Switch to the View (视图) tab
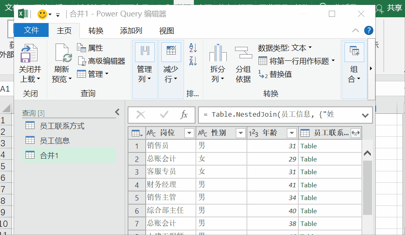405x235 pixels. (167, 31)
